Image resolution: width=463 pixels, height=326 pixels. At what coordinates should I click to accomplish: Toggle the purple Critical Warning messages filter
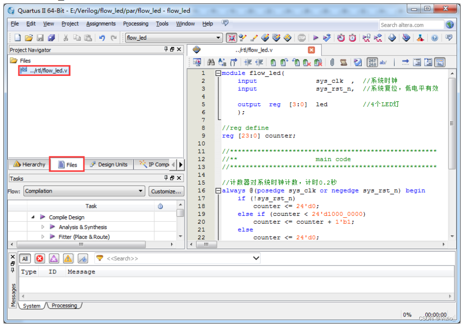click(54, 259)
